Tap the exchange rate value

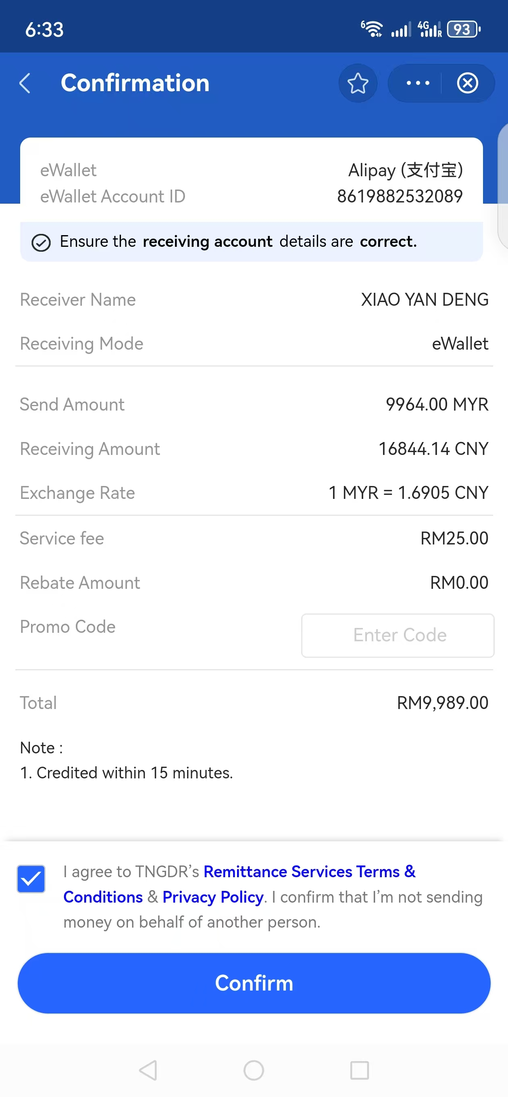[x=408, y=493]
